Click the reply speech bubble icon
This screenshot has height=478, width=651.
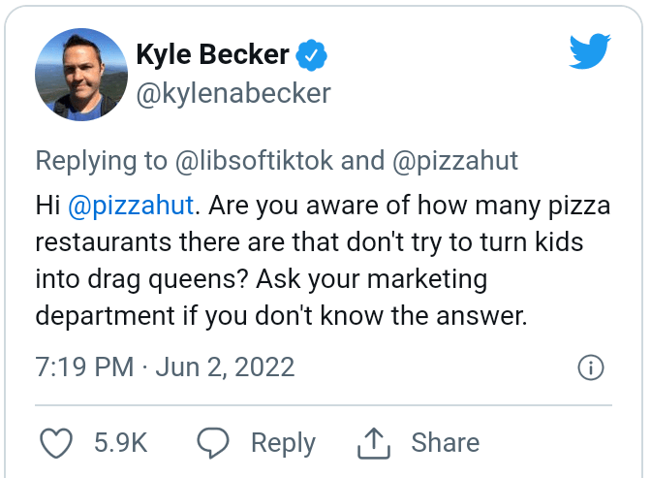click(x=212, y=443)
